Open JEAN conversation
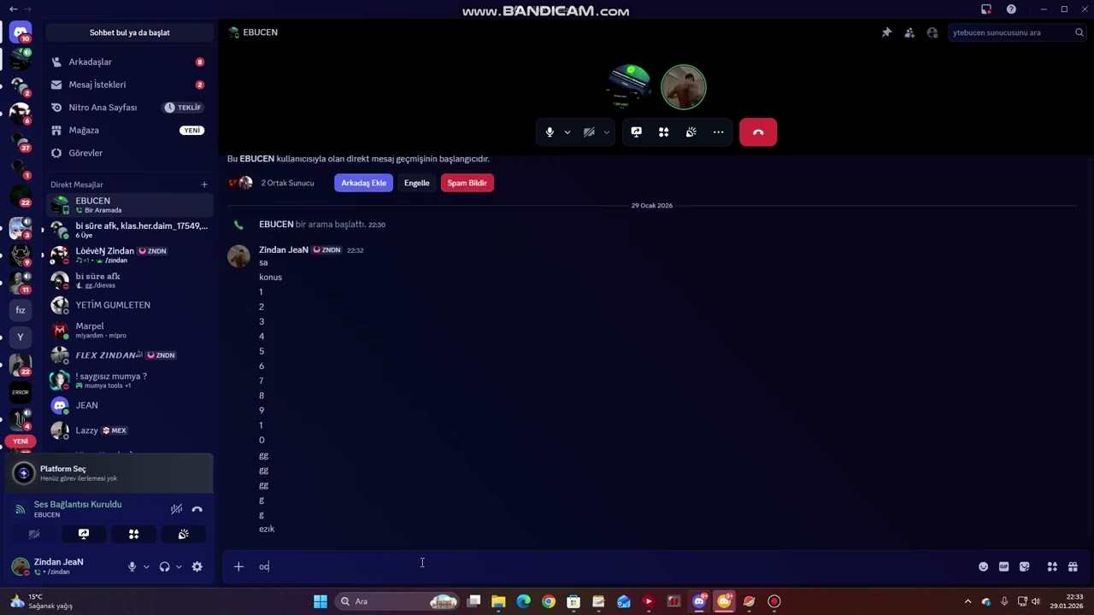This screenshot has width=1094, height=615. 130,405
